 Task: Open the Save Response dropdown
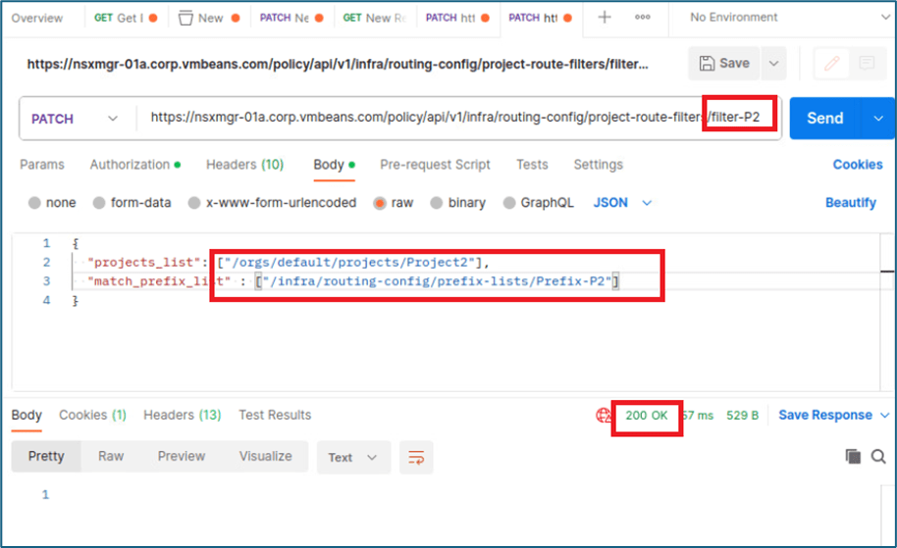click(x=833, y=416)
